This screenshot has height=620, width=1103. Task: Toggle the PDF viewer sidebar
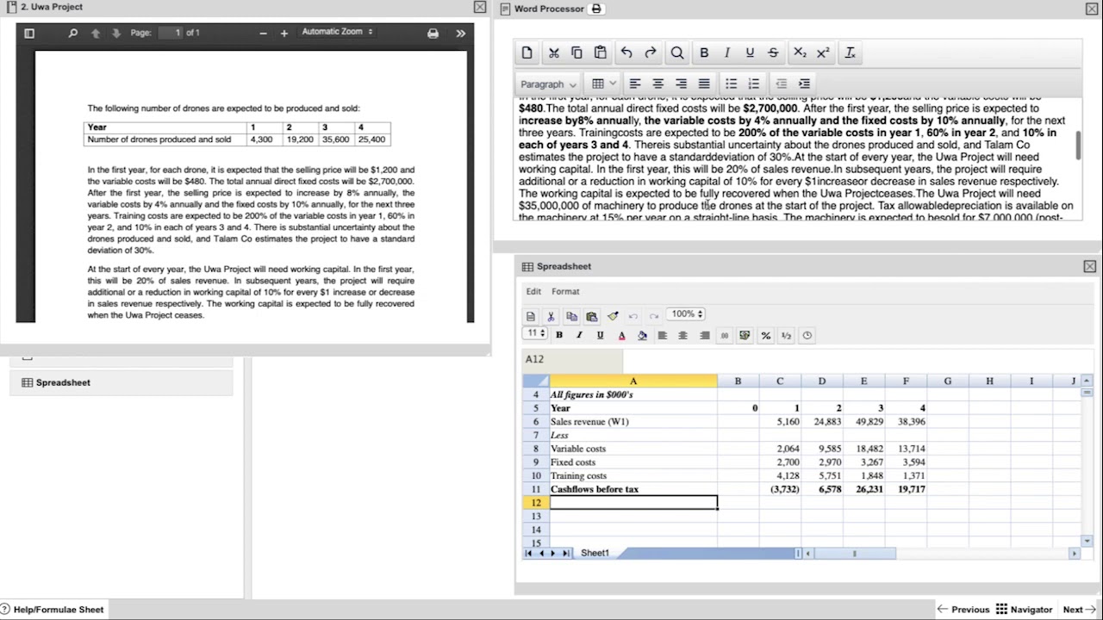[x=29, y=34]
